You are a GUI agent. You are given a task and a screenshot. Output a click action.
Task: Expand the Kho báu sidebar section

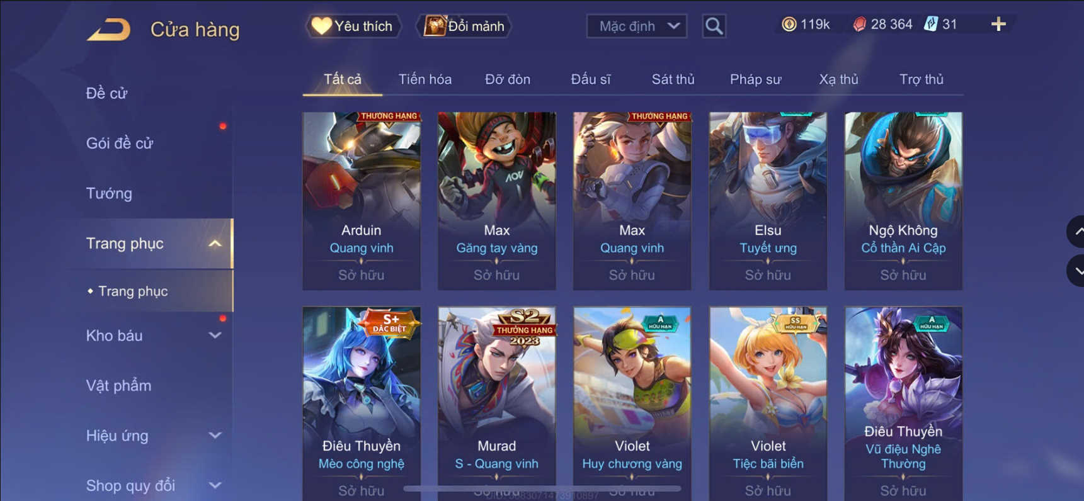pyautogui.click(x=215, y=335)
